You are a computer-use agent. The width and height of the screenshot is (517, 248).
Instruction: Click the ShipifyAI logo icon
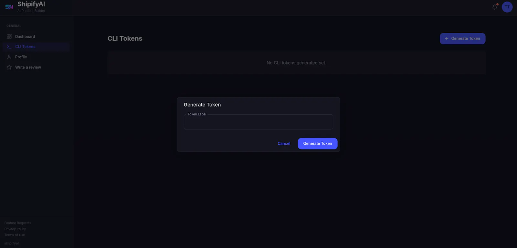9,7
